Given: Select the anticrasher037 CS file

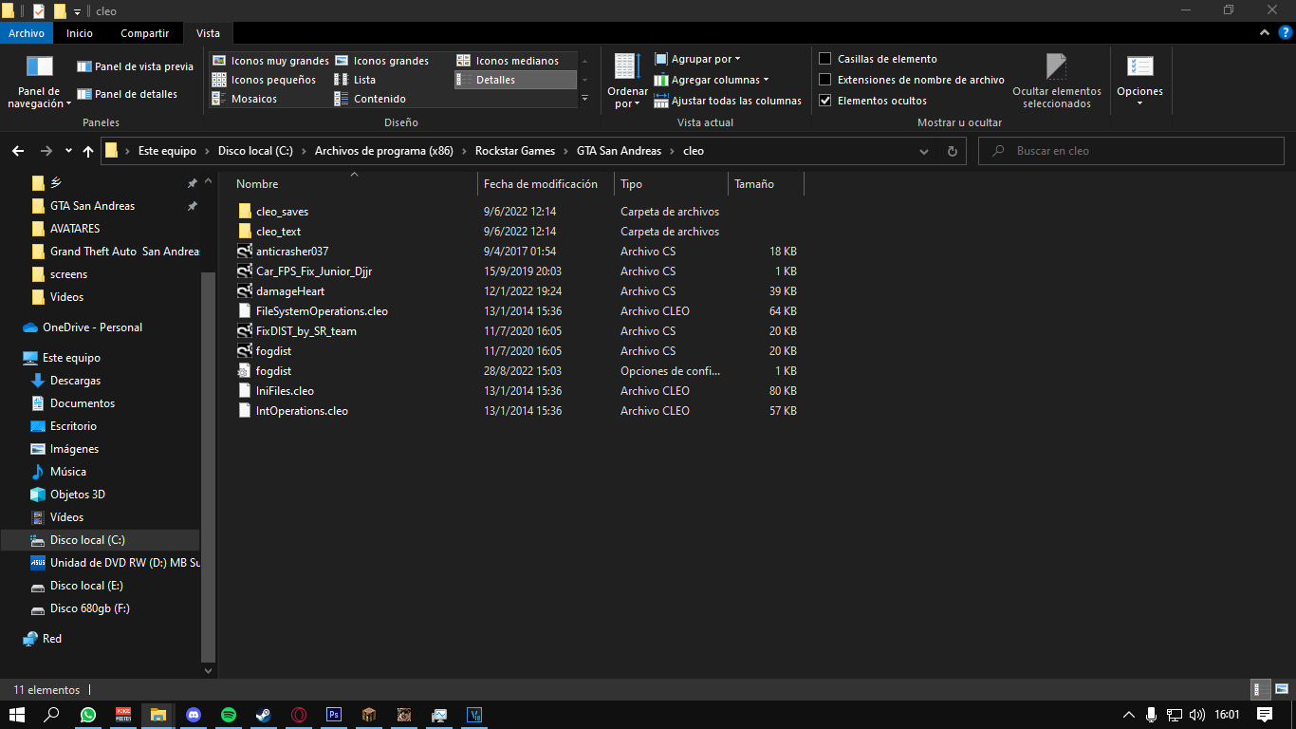Looking at the screenshot, I should point(292,252).
